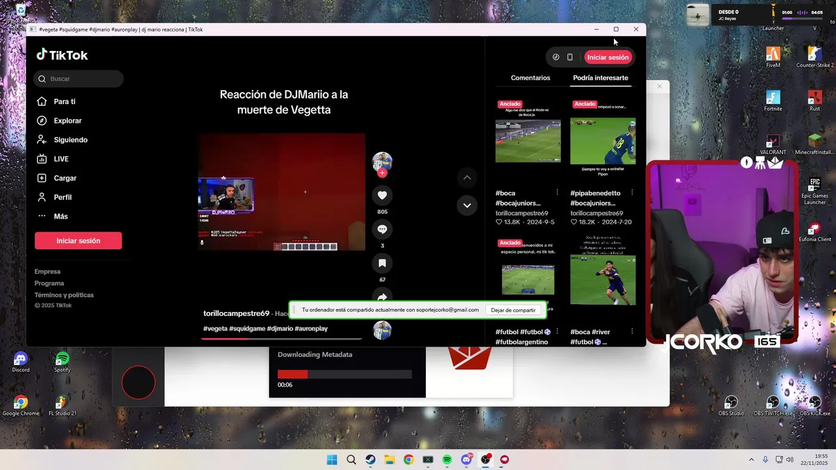The image size is (836, 470).
Task: Open the TikTok logo home link
Action: 62,55
